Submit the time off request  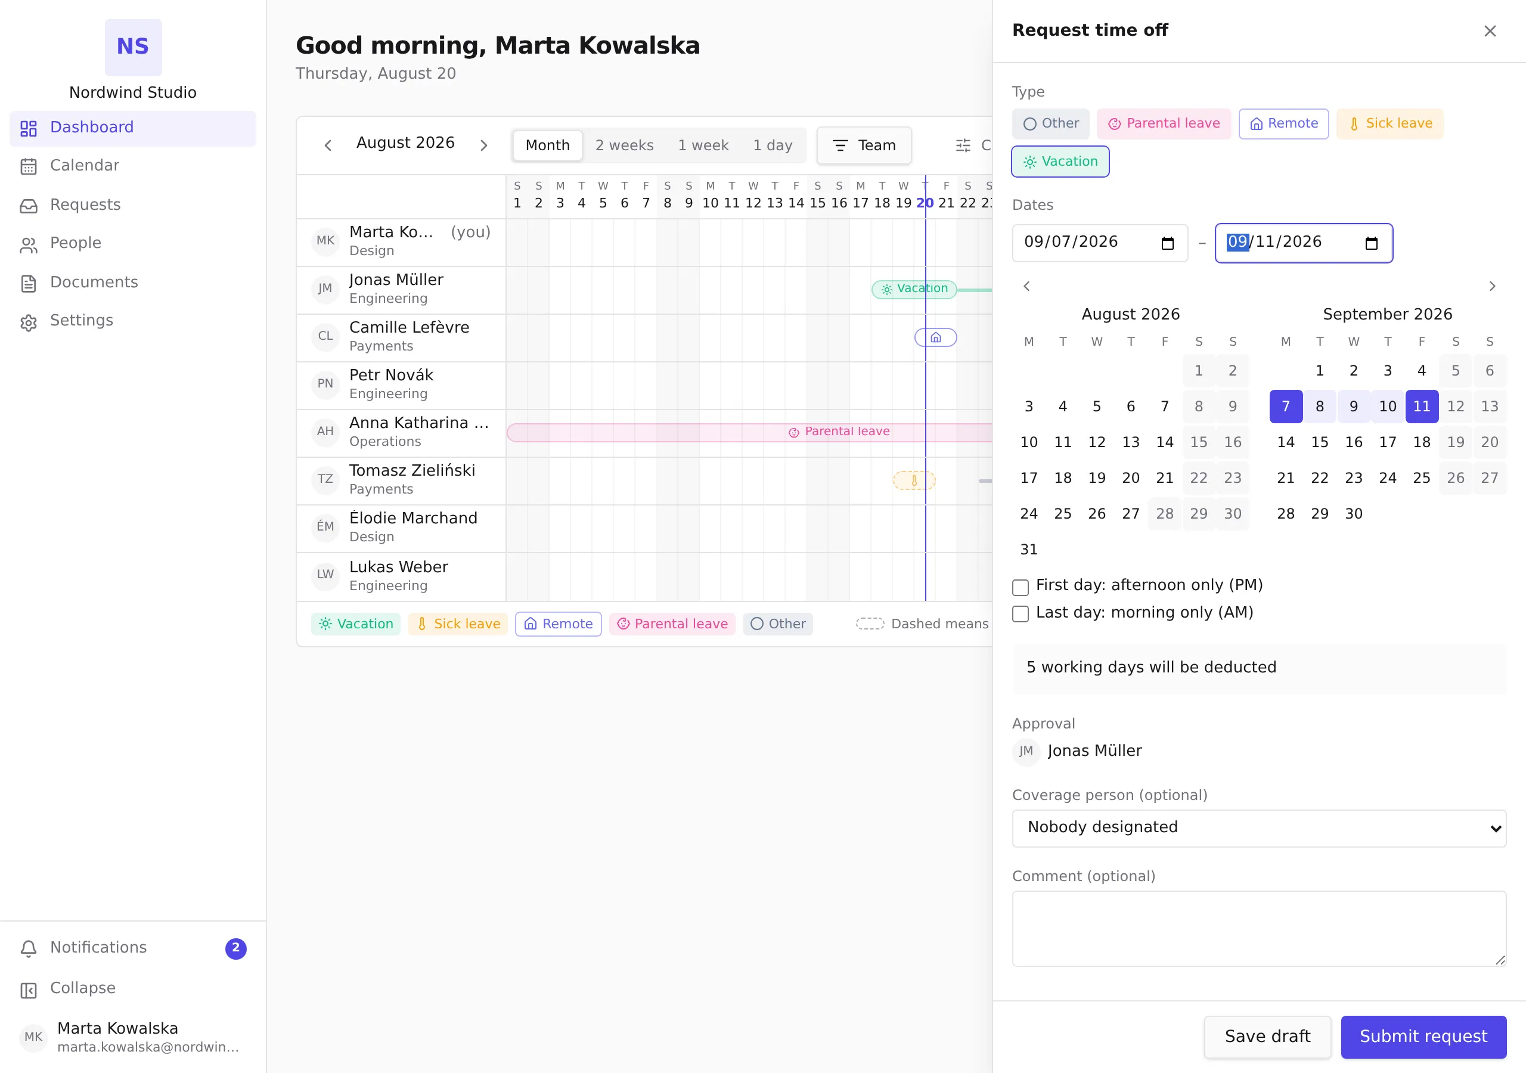[1423, 1037]
